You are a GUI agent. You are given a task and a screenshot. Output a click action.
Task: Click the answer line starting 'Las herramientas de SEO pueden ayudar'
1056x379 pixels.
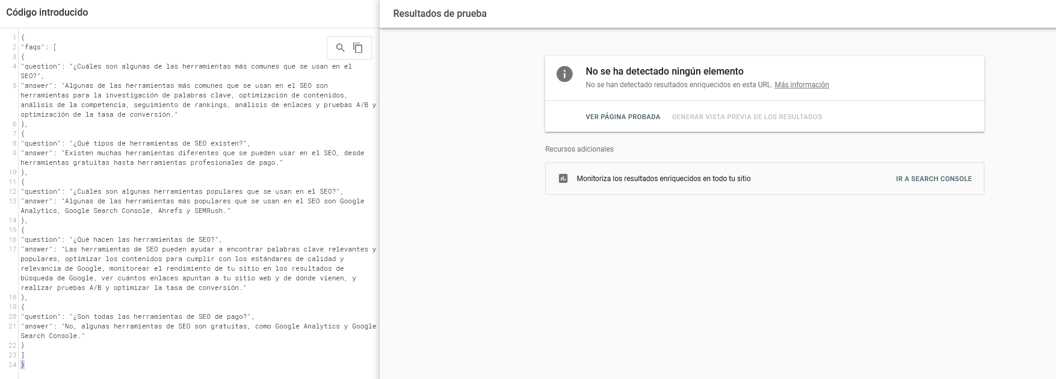(x=199, y=268)
